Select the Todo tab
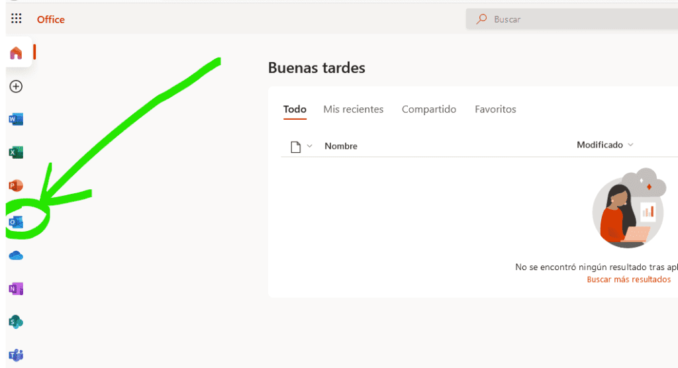 pos(295,109)
